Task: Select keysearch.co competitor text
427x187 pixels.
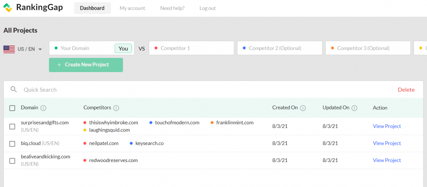Action: pos(150,143)
